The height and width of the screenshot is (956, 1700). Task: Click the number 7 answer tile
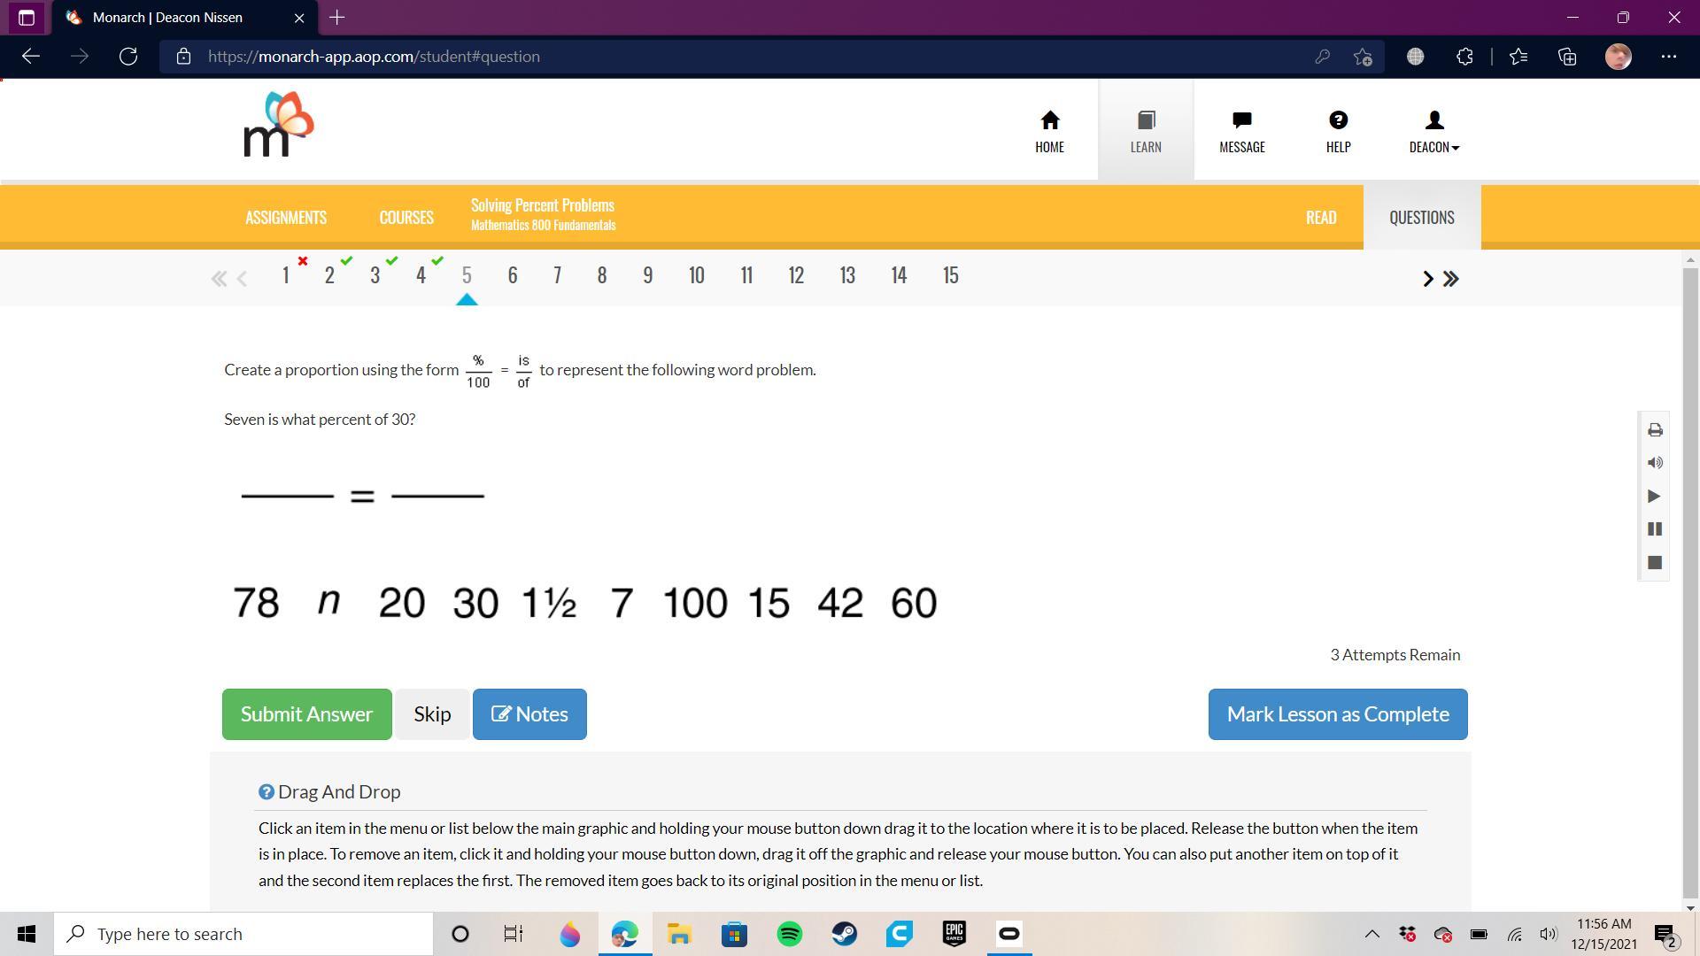622,603
